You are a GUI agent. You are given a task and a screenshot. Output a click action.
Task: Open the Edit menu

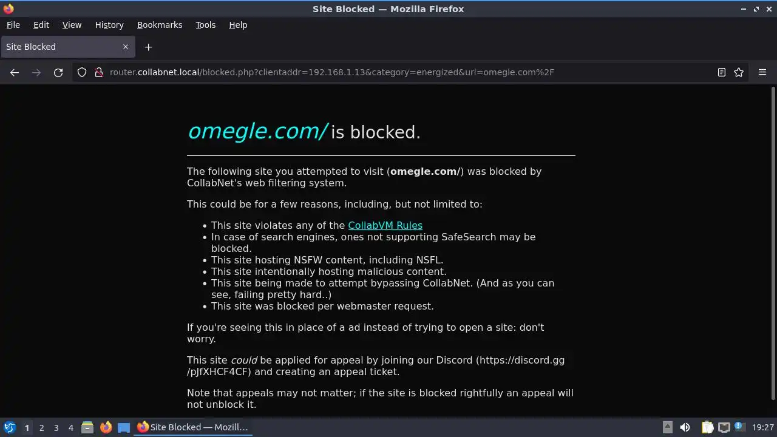[41, 25]
